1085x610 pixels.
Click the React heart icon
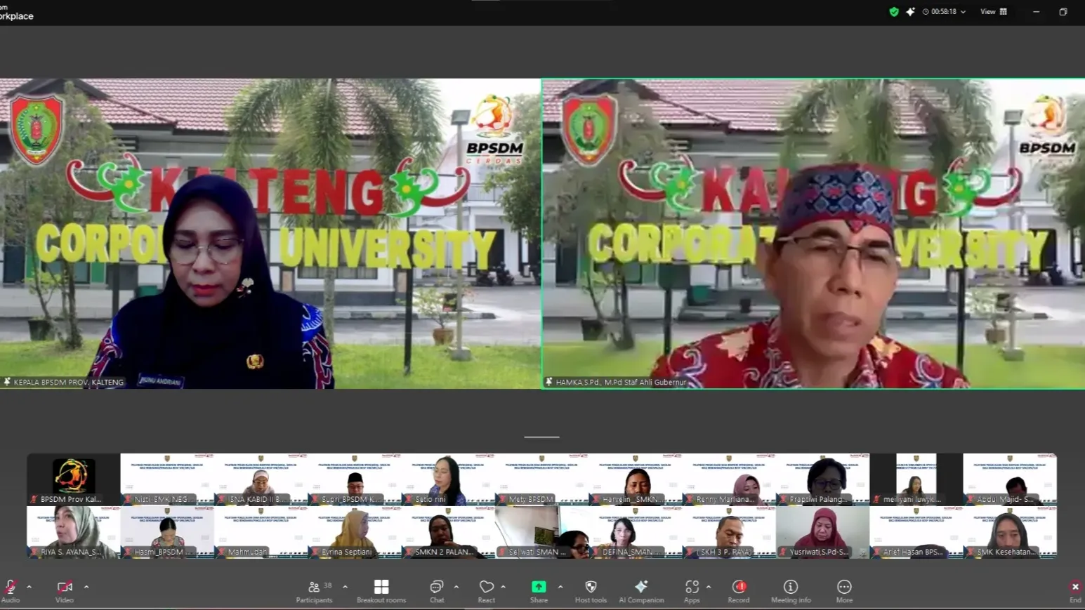486,588
